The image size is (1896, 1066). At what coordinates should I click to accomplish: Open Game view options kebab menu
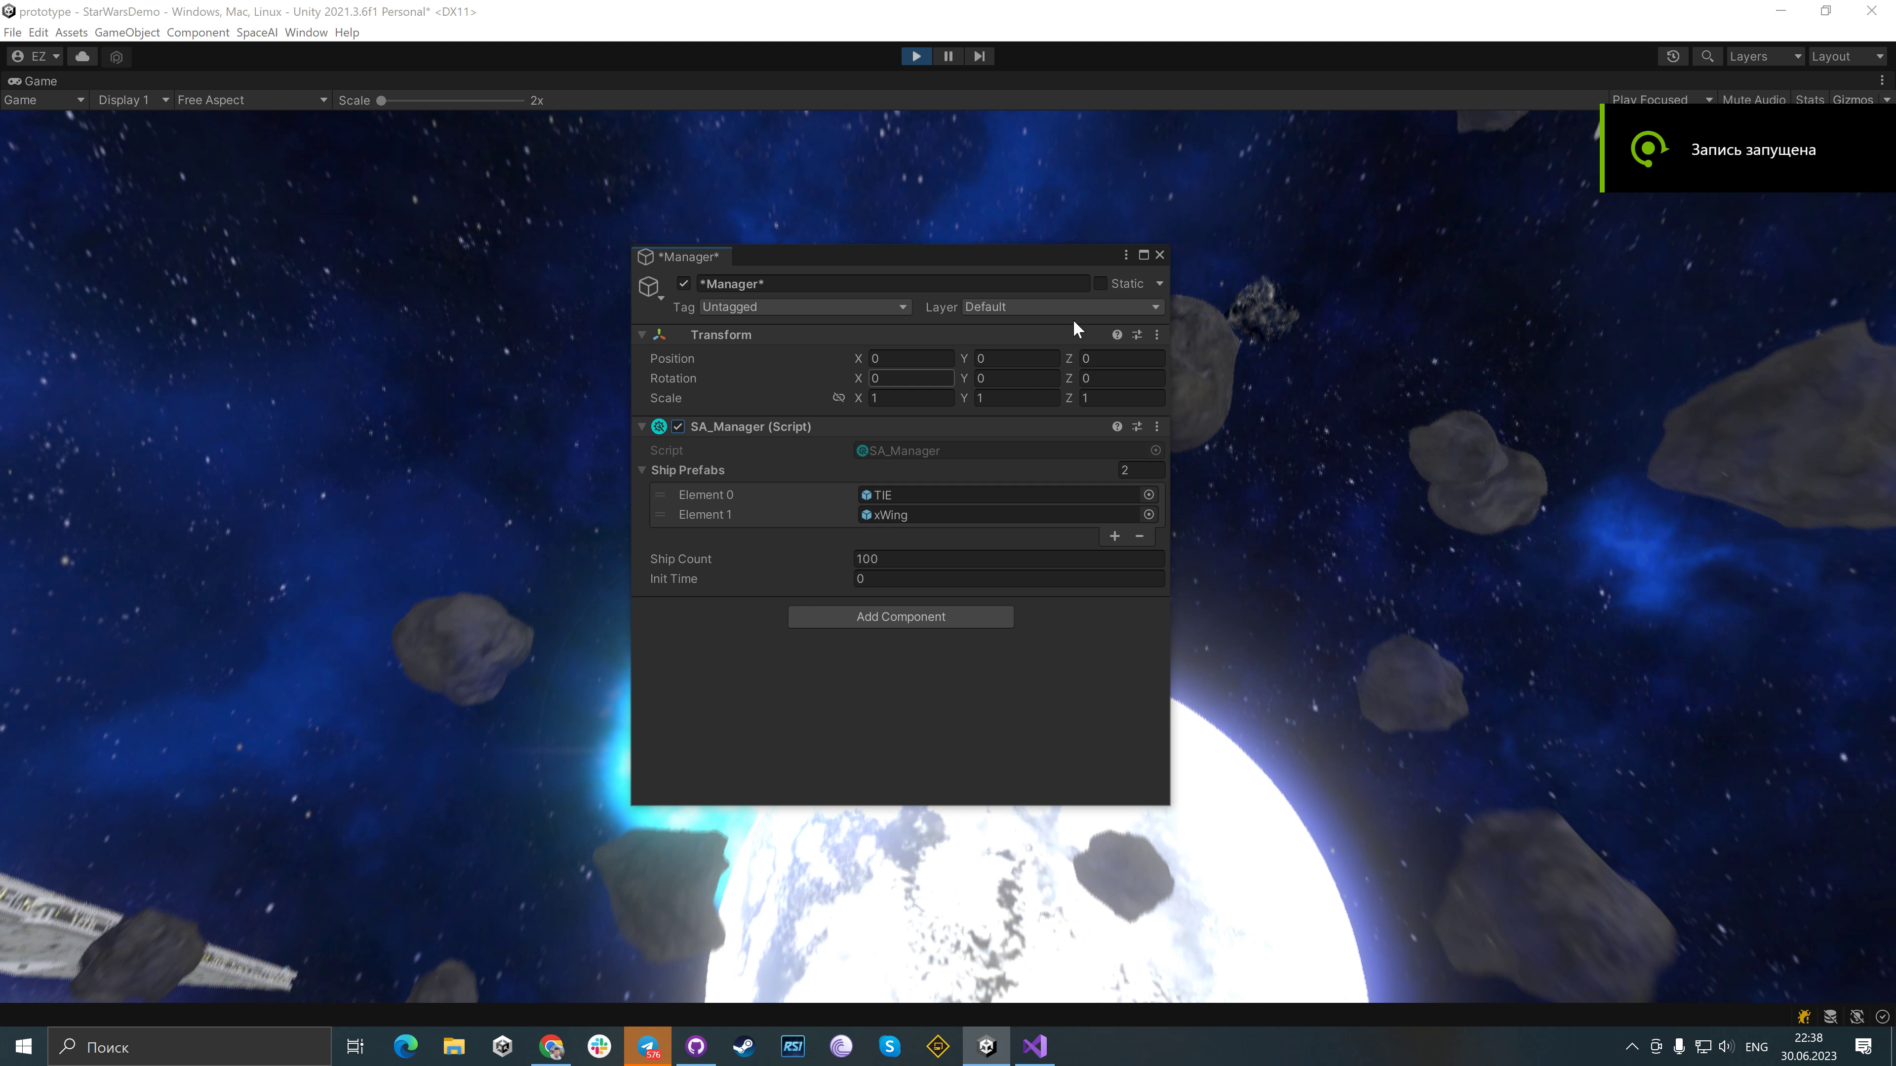tap(1882, 80)
